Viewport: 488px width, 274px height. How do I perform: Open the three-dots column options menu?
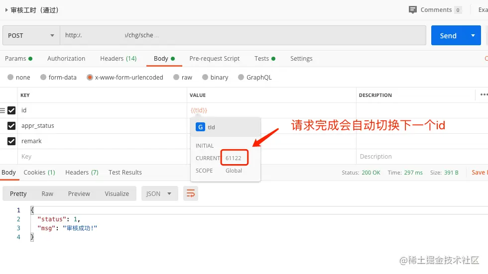[x=484, y=95]
